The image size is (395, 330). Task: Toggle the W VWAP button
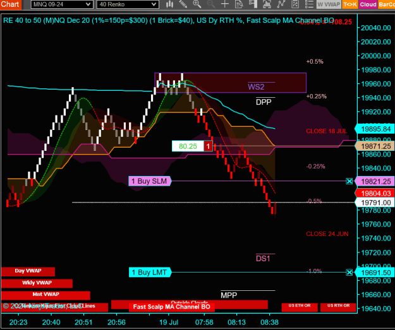click(329, 4)
